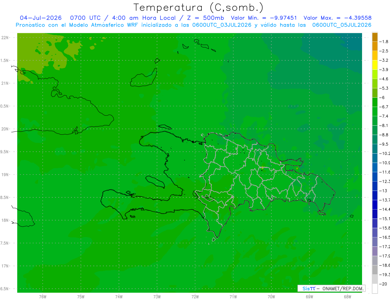Image resolution: width=390 pixels, height=301 pixels.
Task: Click the "-13" colorbar label
Action: point(383,191)
